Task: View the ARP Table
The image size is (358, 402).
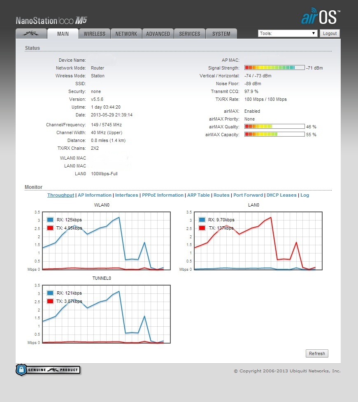Action: pyautogui.click(x=198, y=195)
